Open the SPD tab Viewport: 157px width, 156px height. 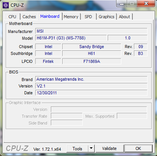(x=88, y=17)
